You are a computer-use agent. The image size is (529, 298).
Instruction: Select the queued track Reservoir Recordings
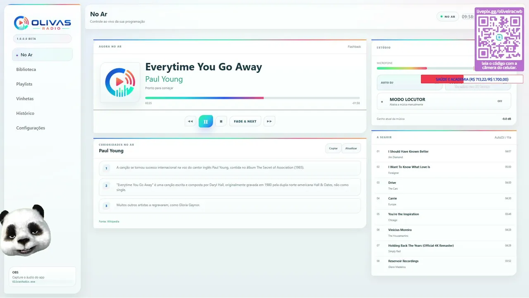pos(444,264)
